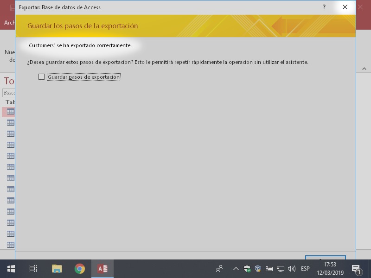Select the highlighted table in navigation pane
371x278 pixels.
10,112
